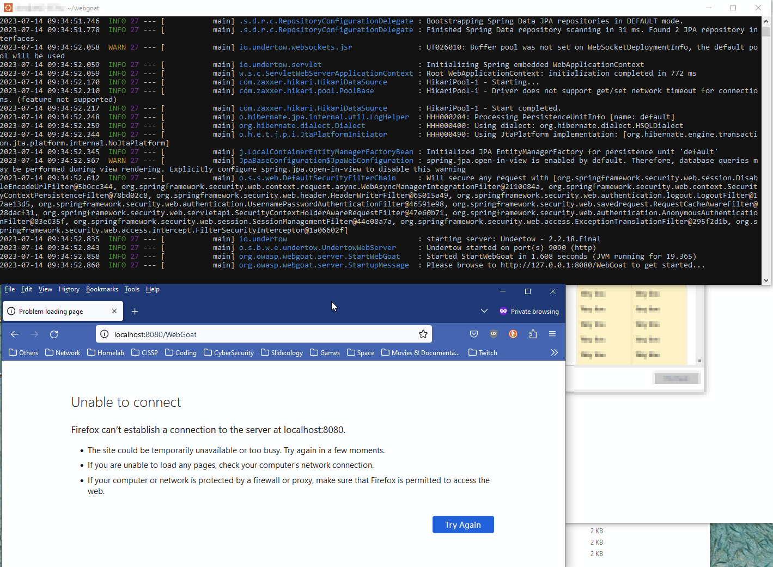Open the Twitch bookmarks folder
The image size is (773, 567).
pyautogui.click(x=483, y=352)
